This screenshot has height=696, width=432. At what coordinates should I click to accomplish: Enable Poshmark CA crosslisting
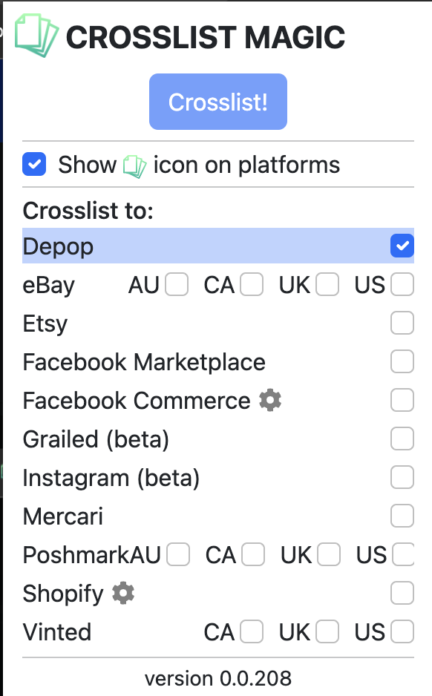click(252, 554)
